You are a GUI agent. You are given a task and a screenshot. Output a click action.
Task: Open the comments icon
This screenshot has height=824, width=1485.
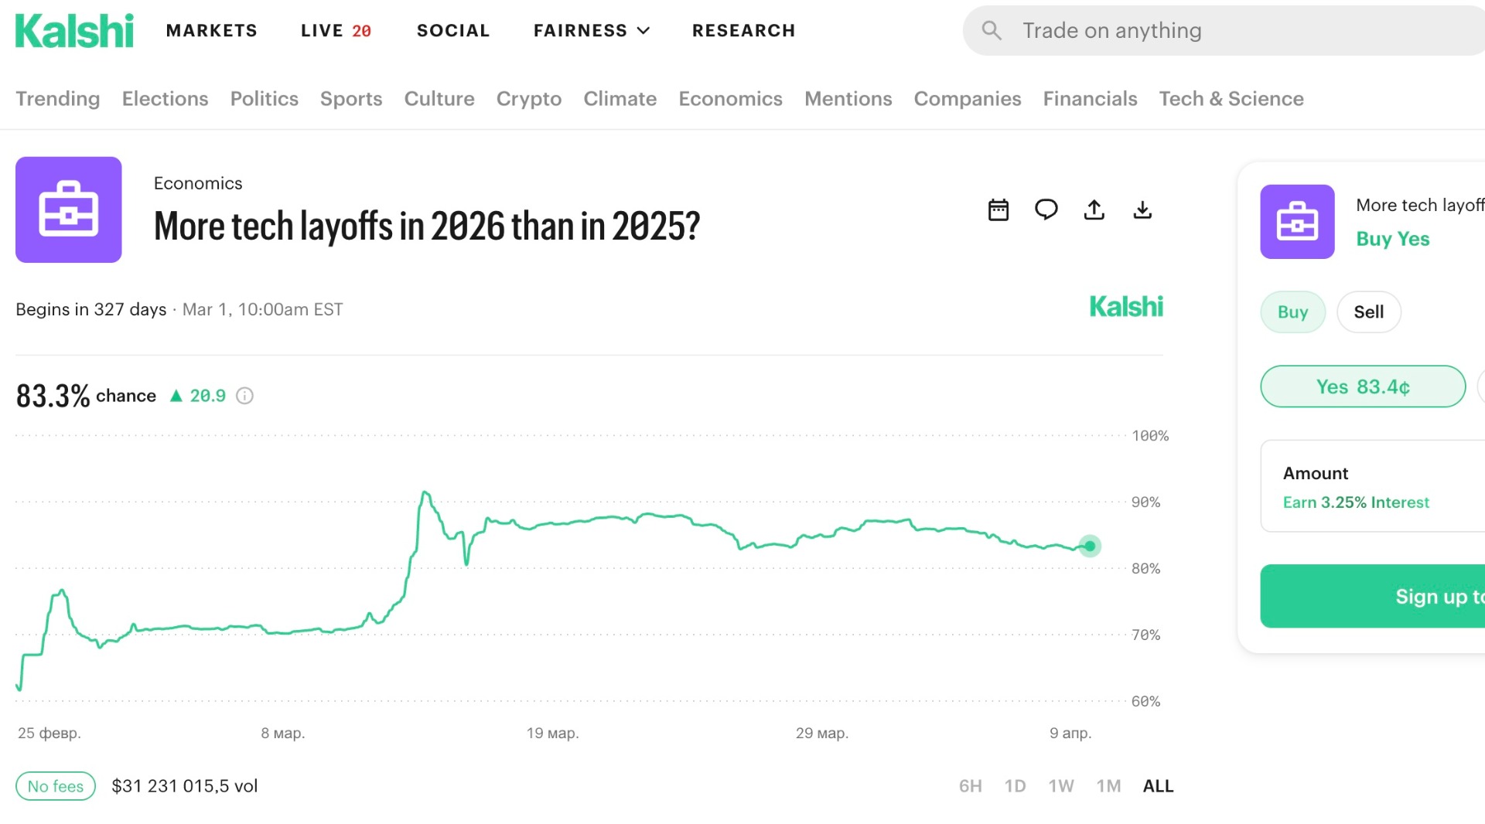click(1046, 209)
